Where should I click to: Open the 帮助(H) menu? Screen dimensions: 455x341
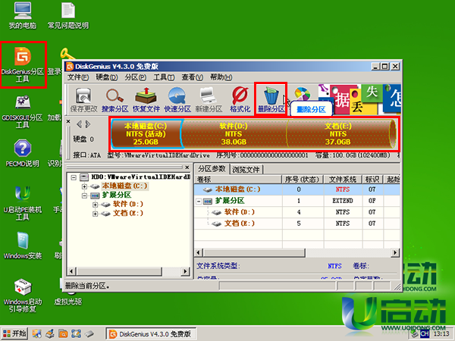point(221,77)
